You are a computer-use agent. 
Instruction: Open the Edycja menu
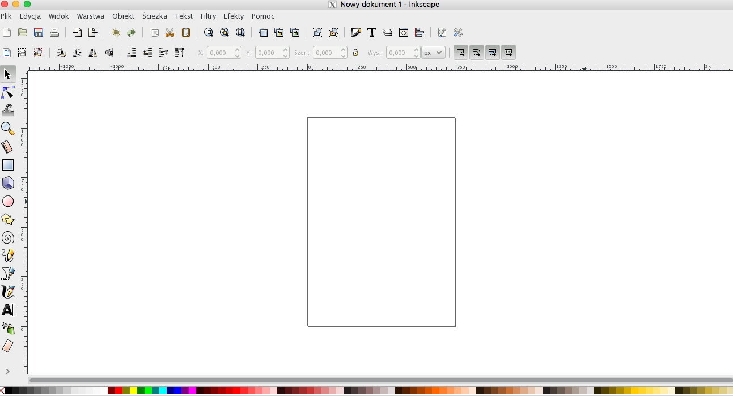click(x=30, y=16)
